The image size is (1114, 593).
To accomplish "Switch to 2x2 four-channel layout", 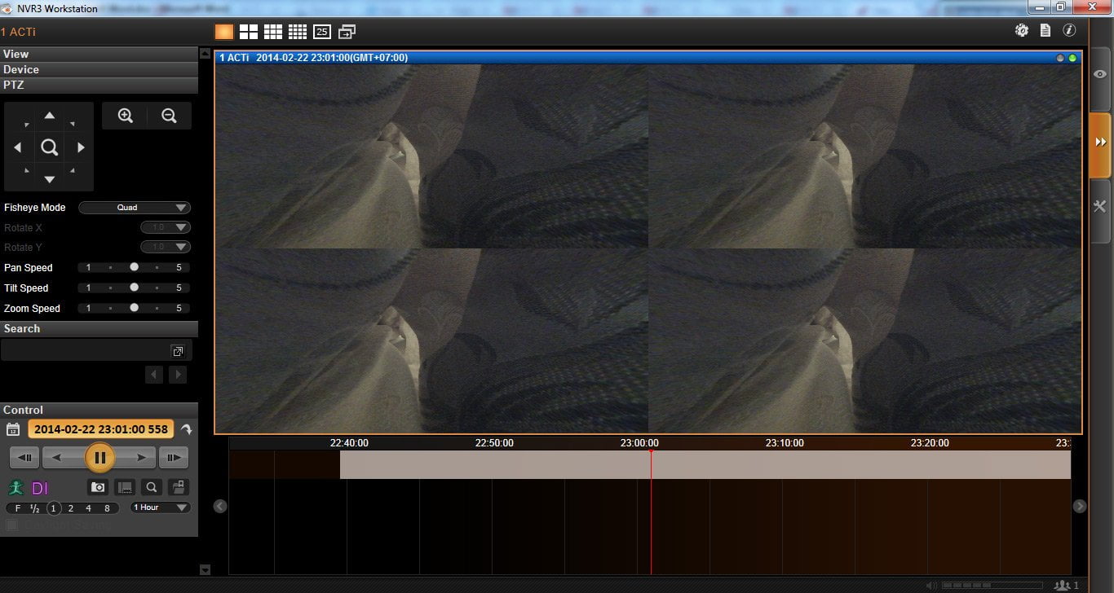I will 249,32.
